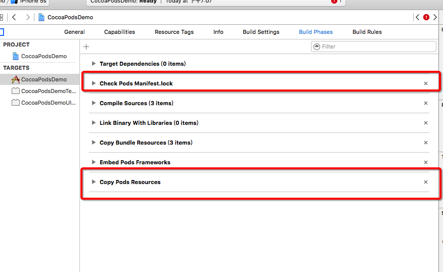Add a new build phase with plus
Screen dimensions: 443x272
click(86, 47)
